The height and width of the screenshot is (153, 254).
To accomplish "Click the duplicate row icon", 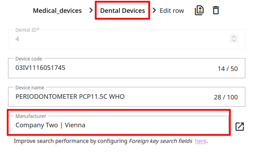I will [199, 10].
